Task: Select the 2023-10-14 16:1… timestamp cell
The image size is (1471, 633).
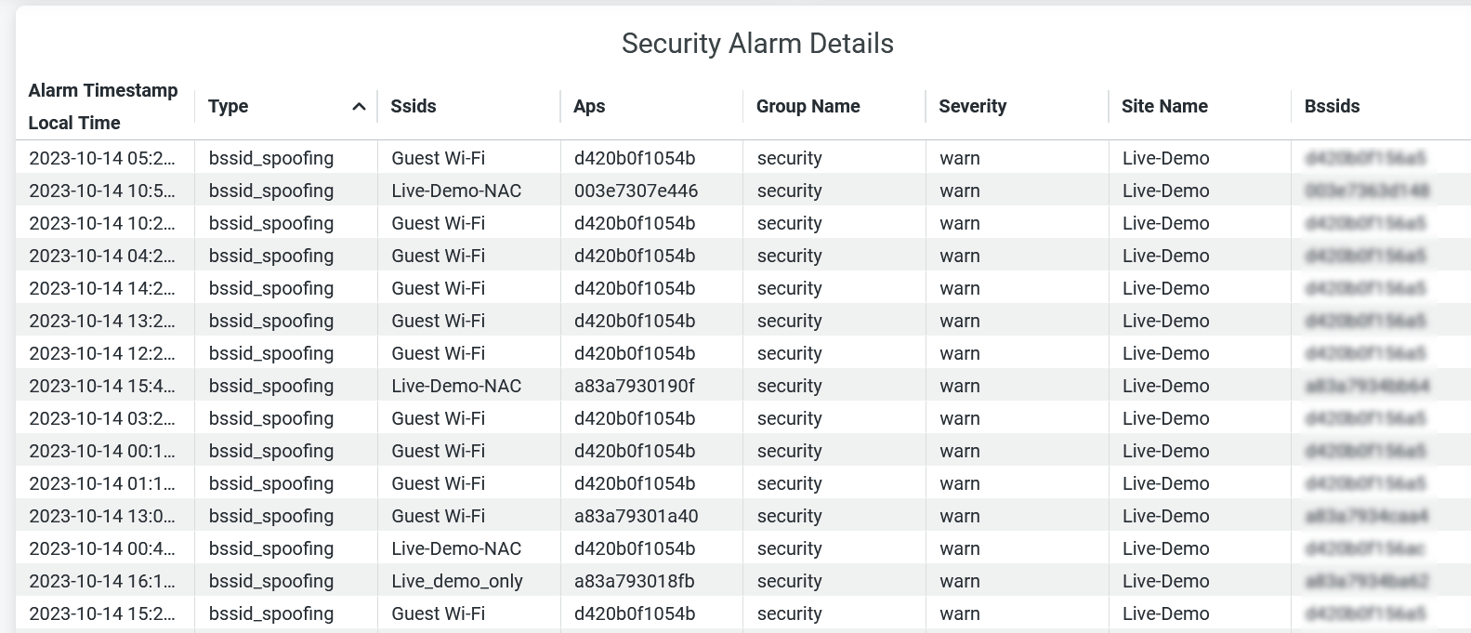Action: (x=101, y=581)
